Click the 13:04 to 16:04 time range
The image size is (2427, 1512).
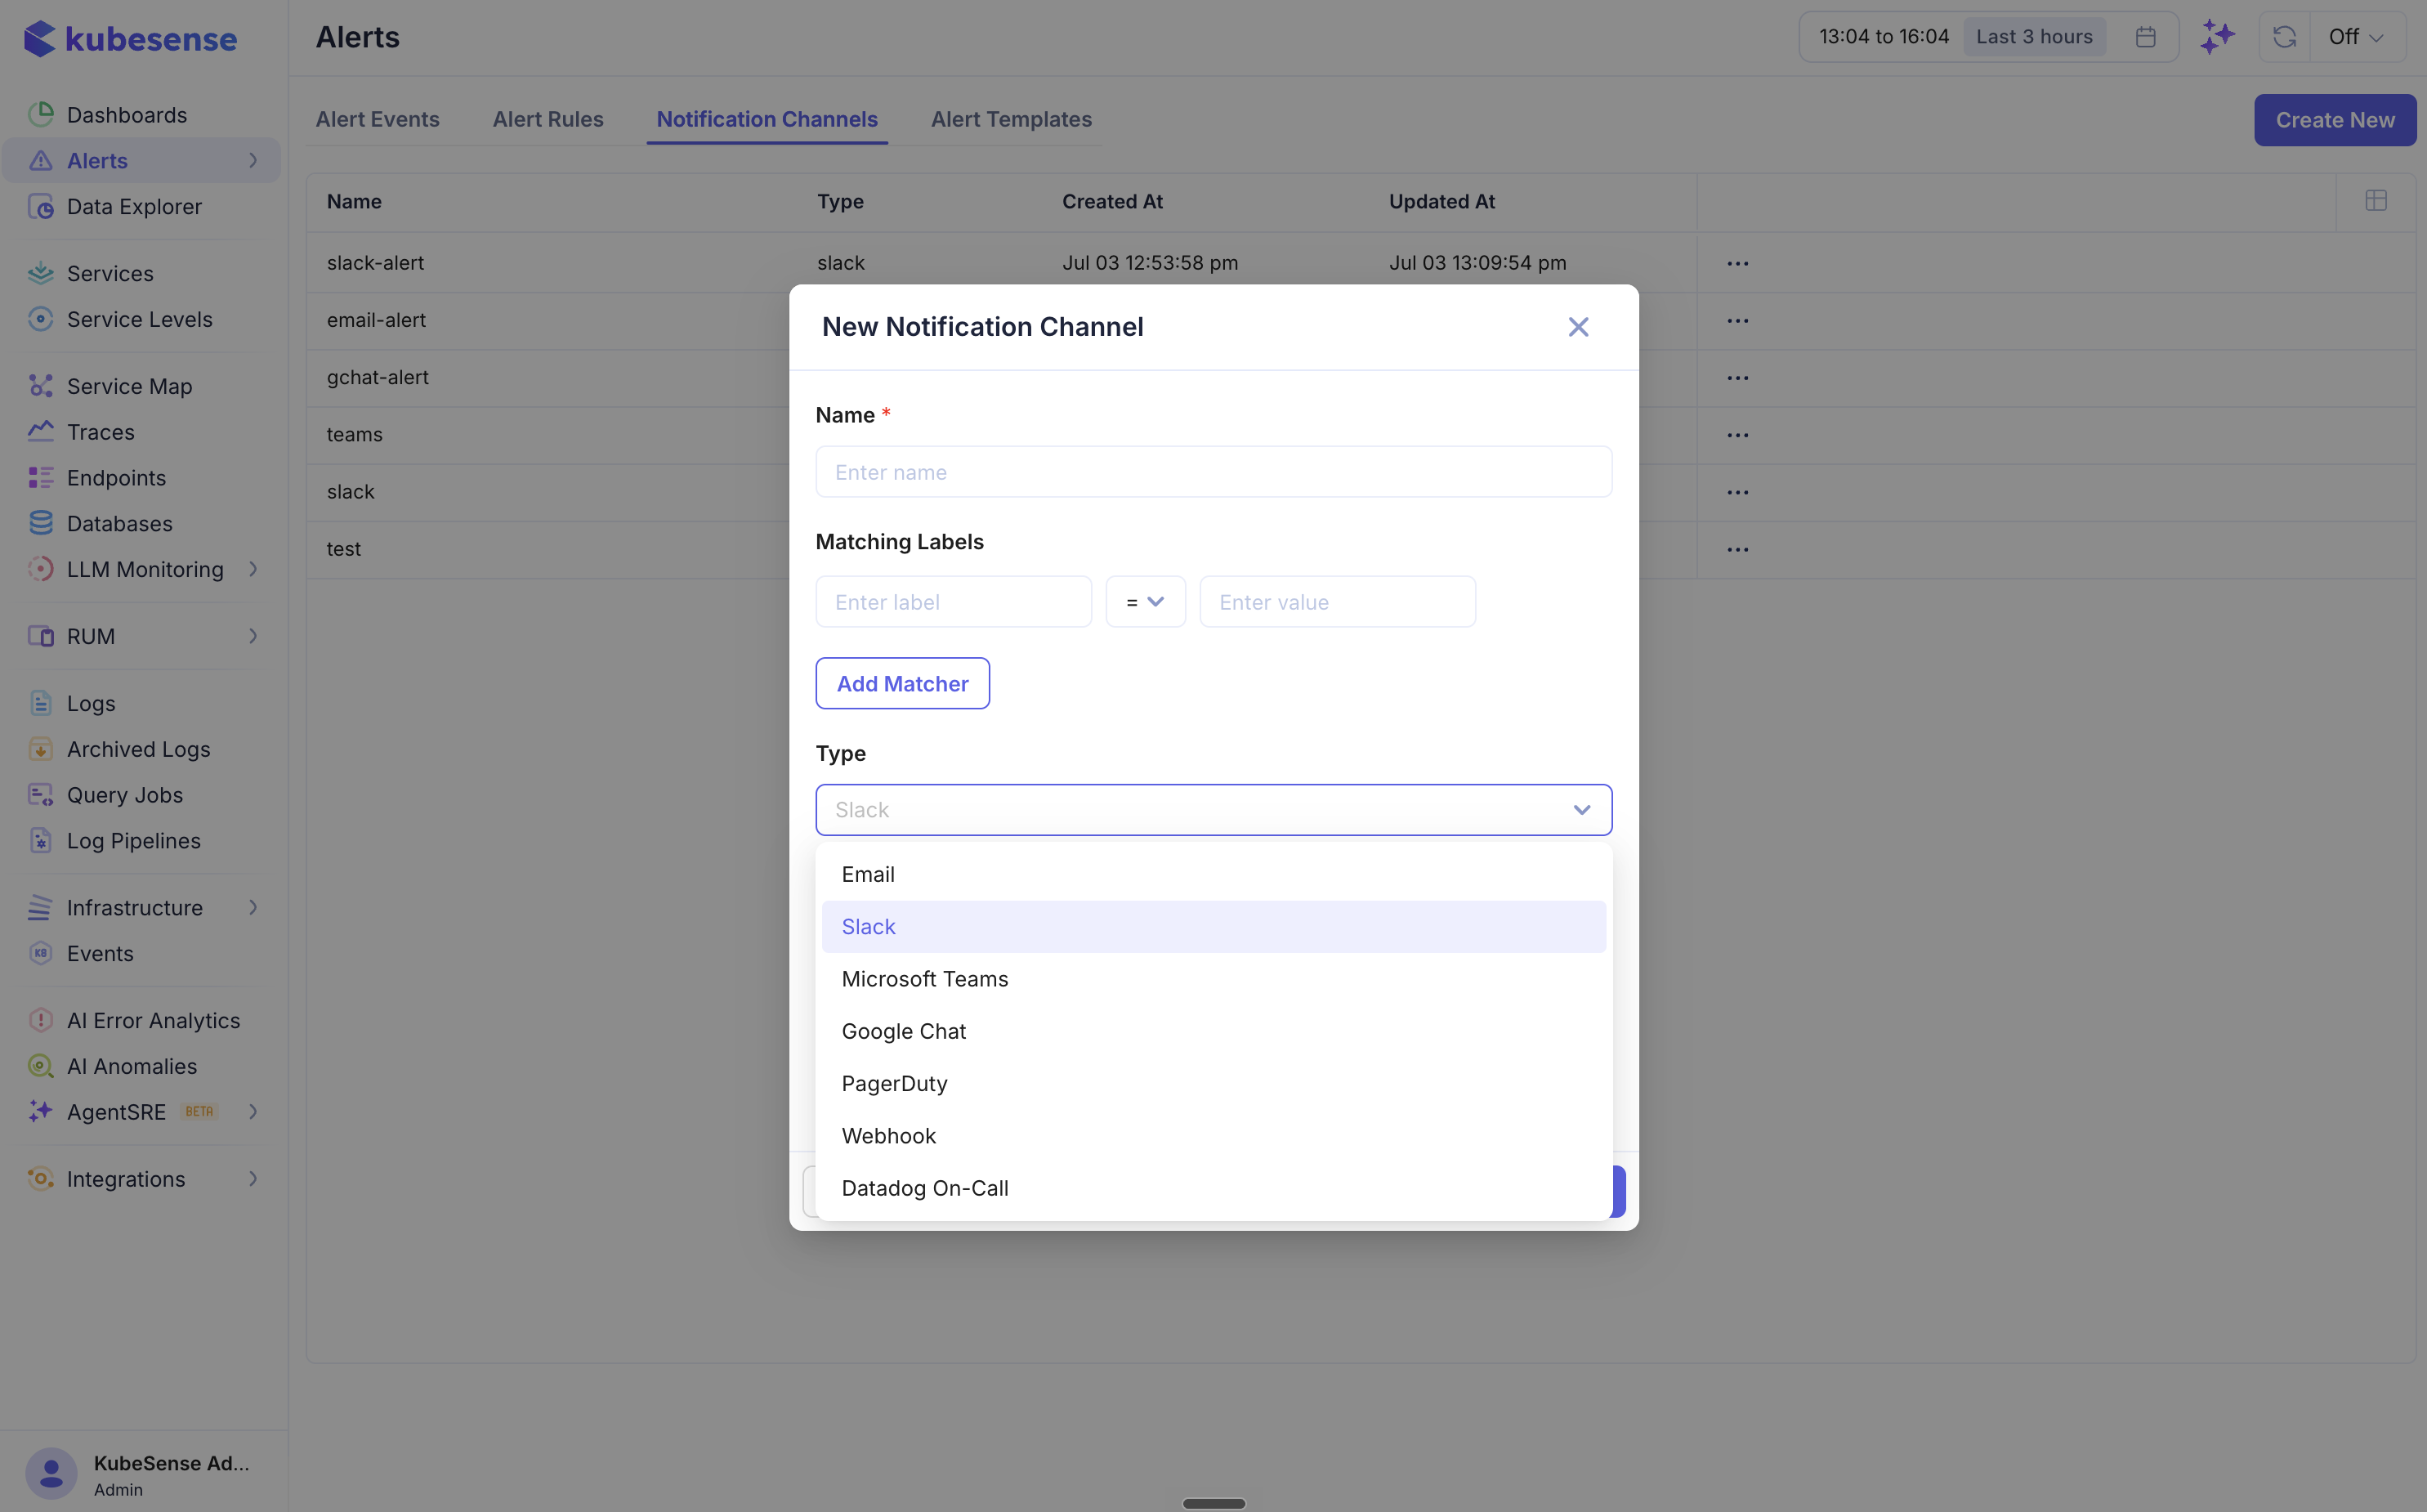pyautogui.click(x=1884, y=37)
